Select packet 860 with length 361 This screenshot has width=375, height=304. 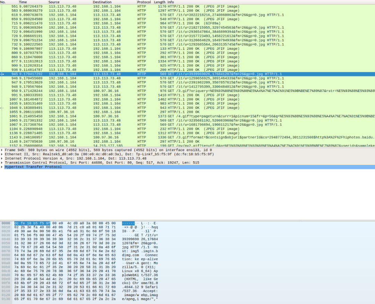click(x=187, y=57)
